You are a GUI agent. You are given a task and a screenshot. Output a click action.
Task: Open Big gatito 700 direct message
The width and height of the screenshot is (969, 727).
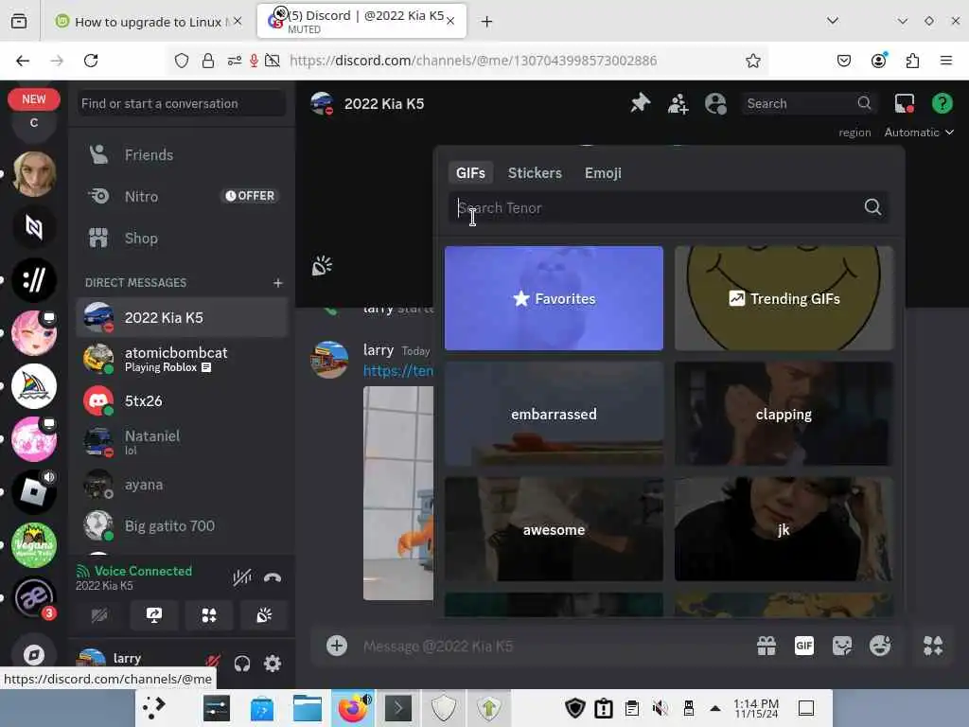click(x=183, y=526)
